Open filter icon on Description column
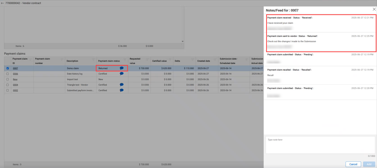This screenshot has height=168, width=377. [x=93, y=60]
